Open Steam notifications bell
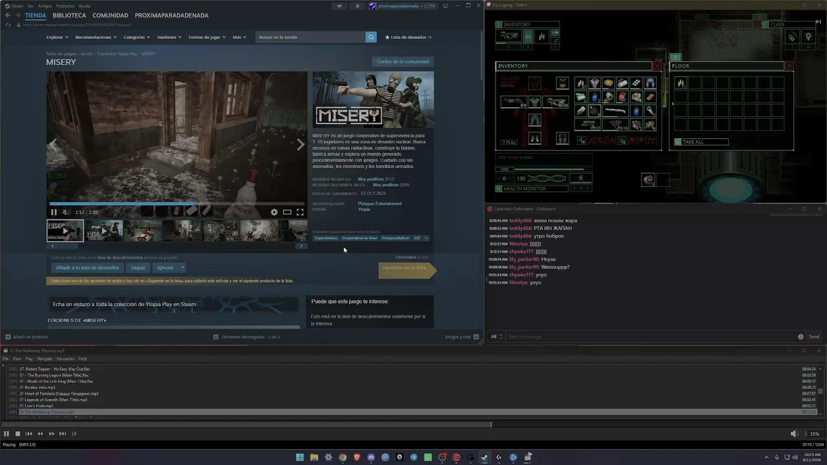 [357, 6]
